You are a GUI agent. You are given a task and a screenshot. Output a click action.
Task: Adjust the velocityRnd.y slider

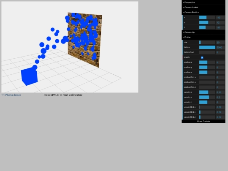point(207,112)
